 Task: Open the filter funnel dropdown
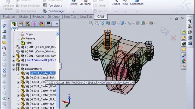pyautogui.click(x=16, y=29)
